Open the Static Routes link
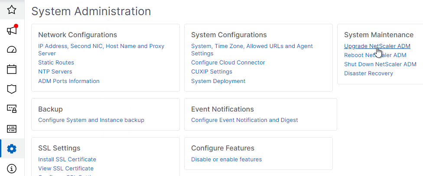The height and width of the screenshot is (176, 423). click(56, 62)
